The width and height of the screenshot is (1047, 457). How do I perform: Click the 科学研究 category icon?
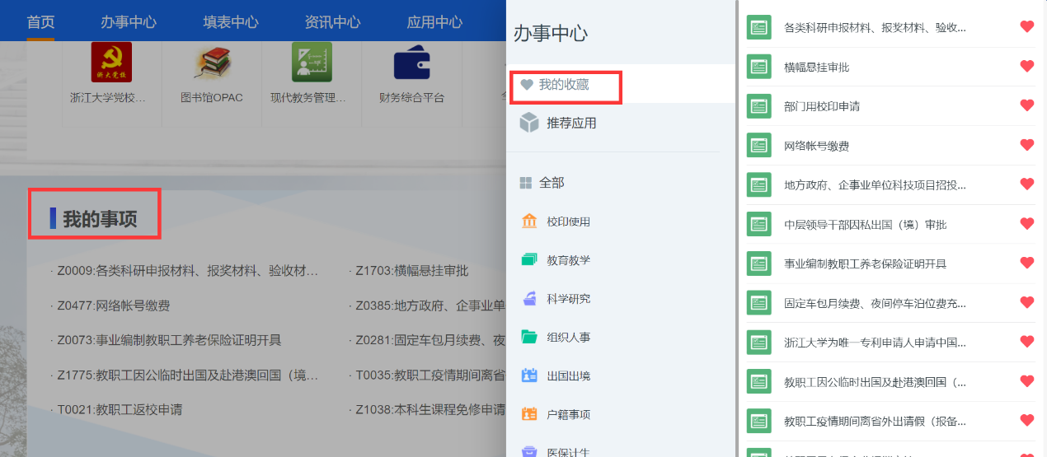pyautogui.click(x=529, y=299)
